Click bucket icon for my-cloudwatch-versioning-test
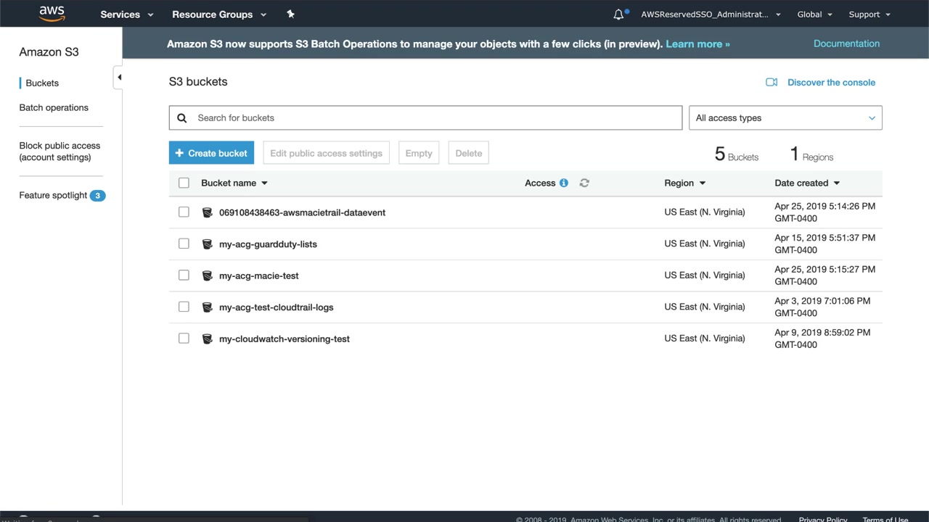This screenshot has height=522, width=929. (207, 339)
